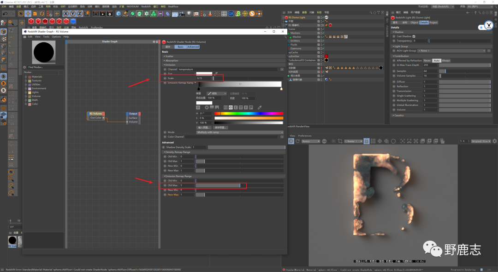Click the gradient eyedropper below the ramp
498x272 pixels.
click(x=260, y=108)
